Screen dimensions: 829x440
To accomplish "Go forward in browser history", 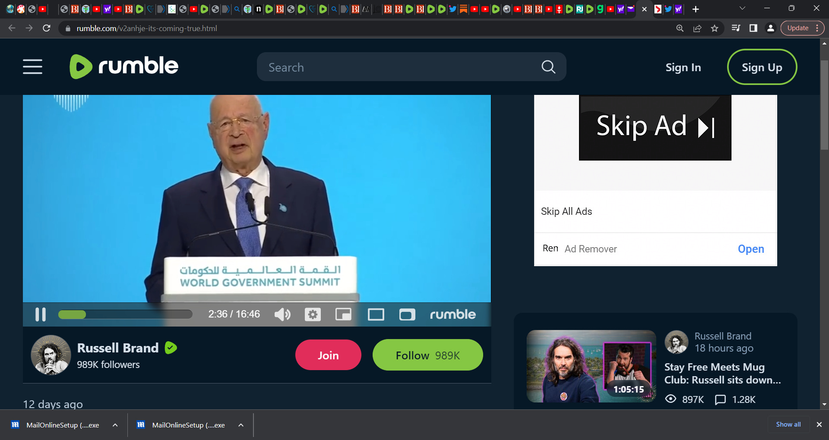I will point(29,28).
